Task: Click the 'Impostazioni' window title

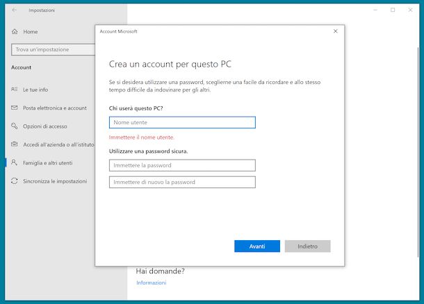Action: 42,10
